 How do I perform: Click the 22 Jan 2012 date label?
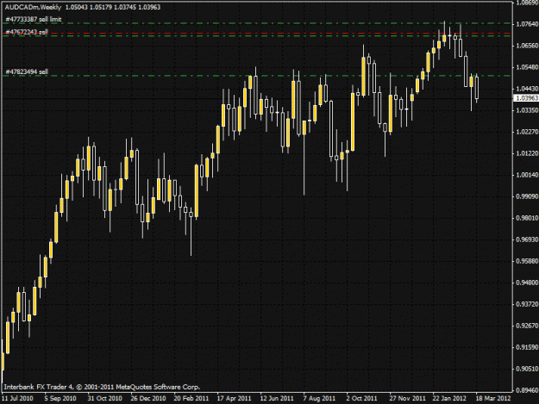(x=449, y=398)
